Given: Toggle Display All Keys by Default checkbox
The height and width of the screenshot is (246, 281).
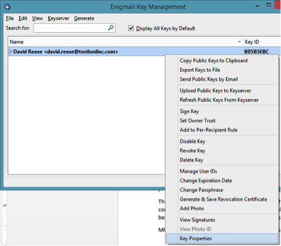Looking at the screenshot, I should tap(131, 28).
